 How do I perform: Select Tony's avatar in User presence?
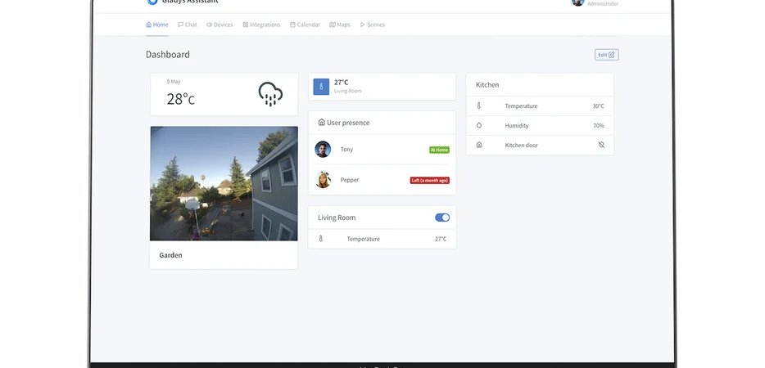tap(323, 150)
